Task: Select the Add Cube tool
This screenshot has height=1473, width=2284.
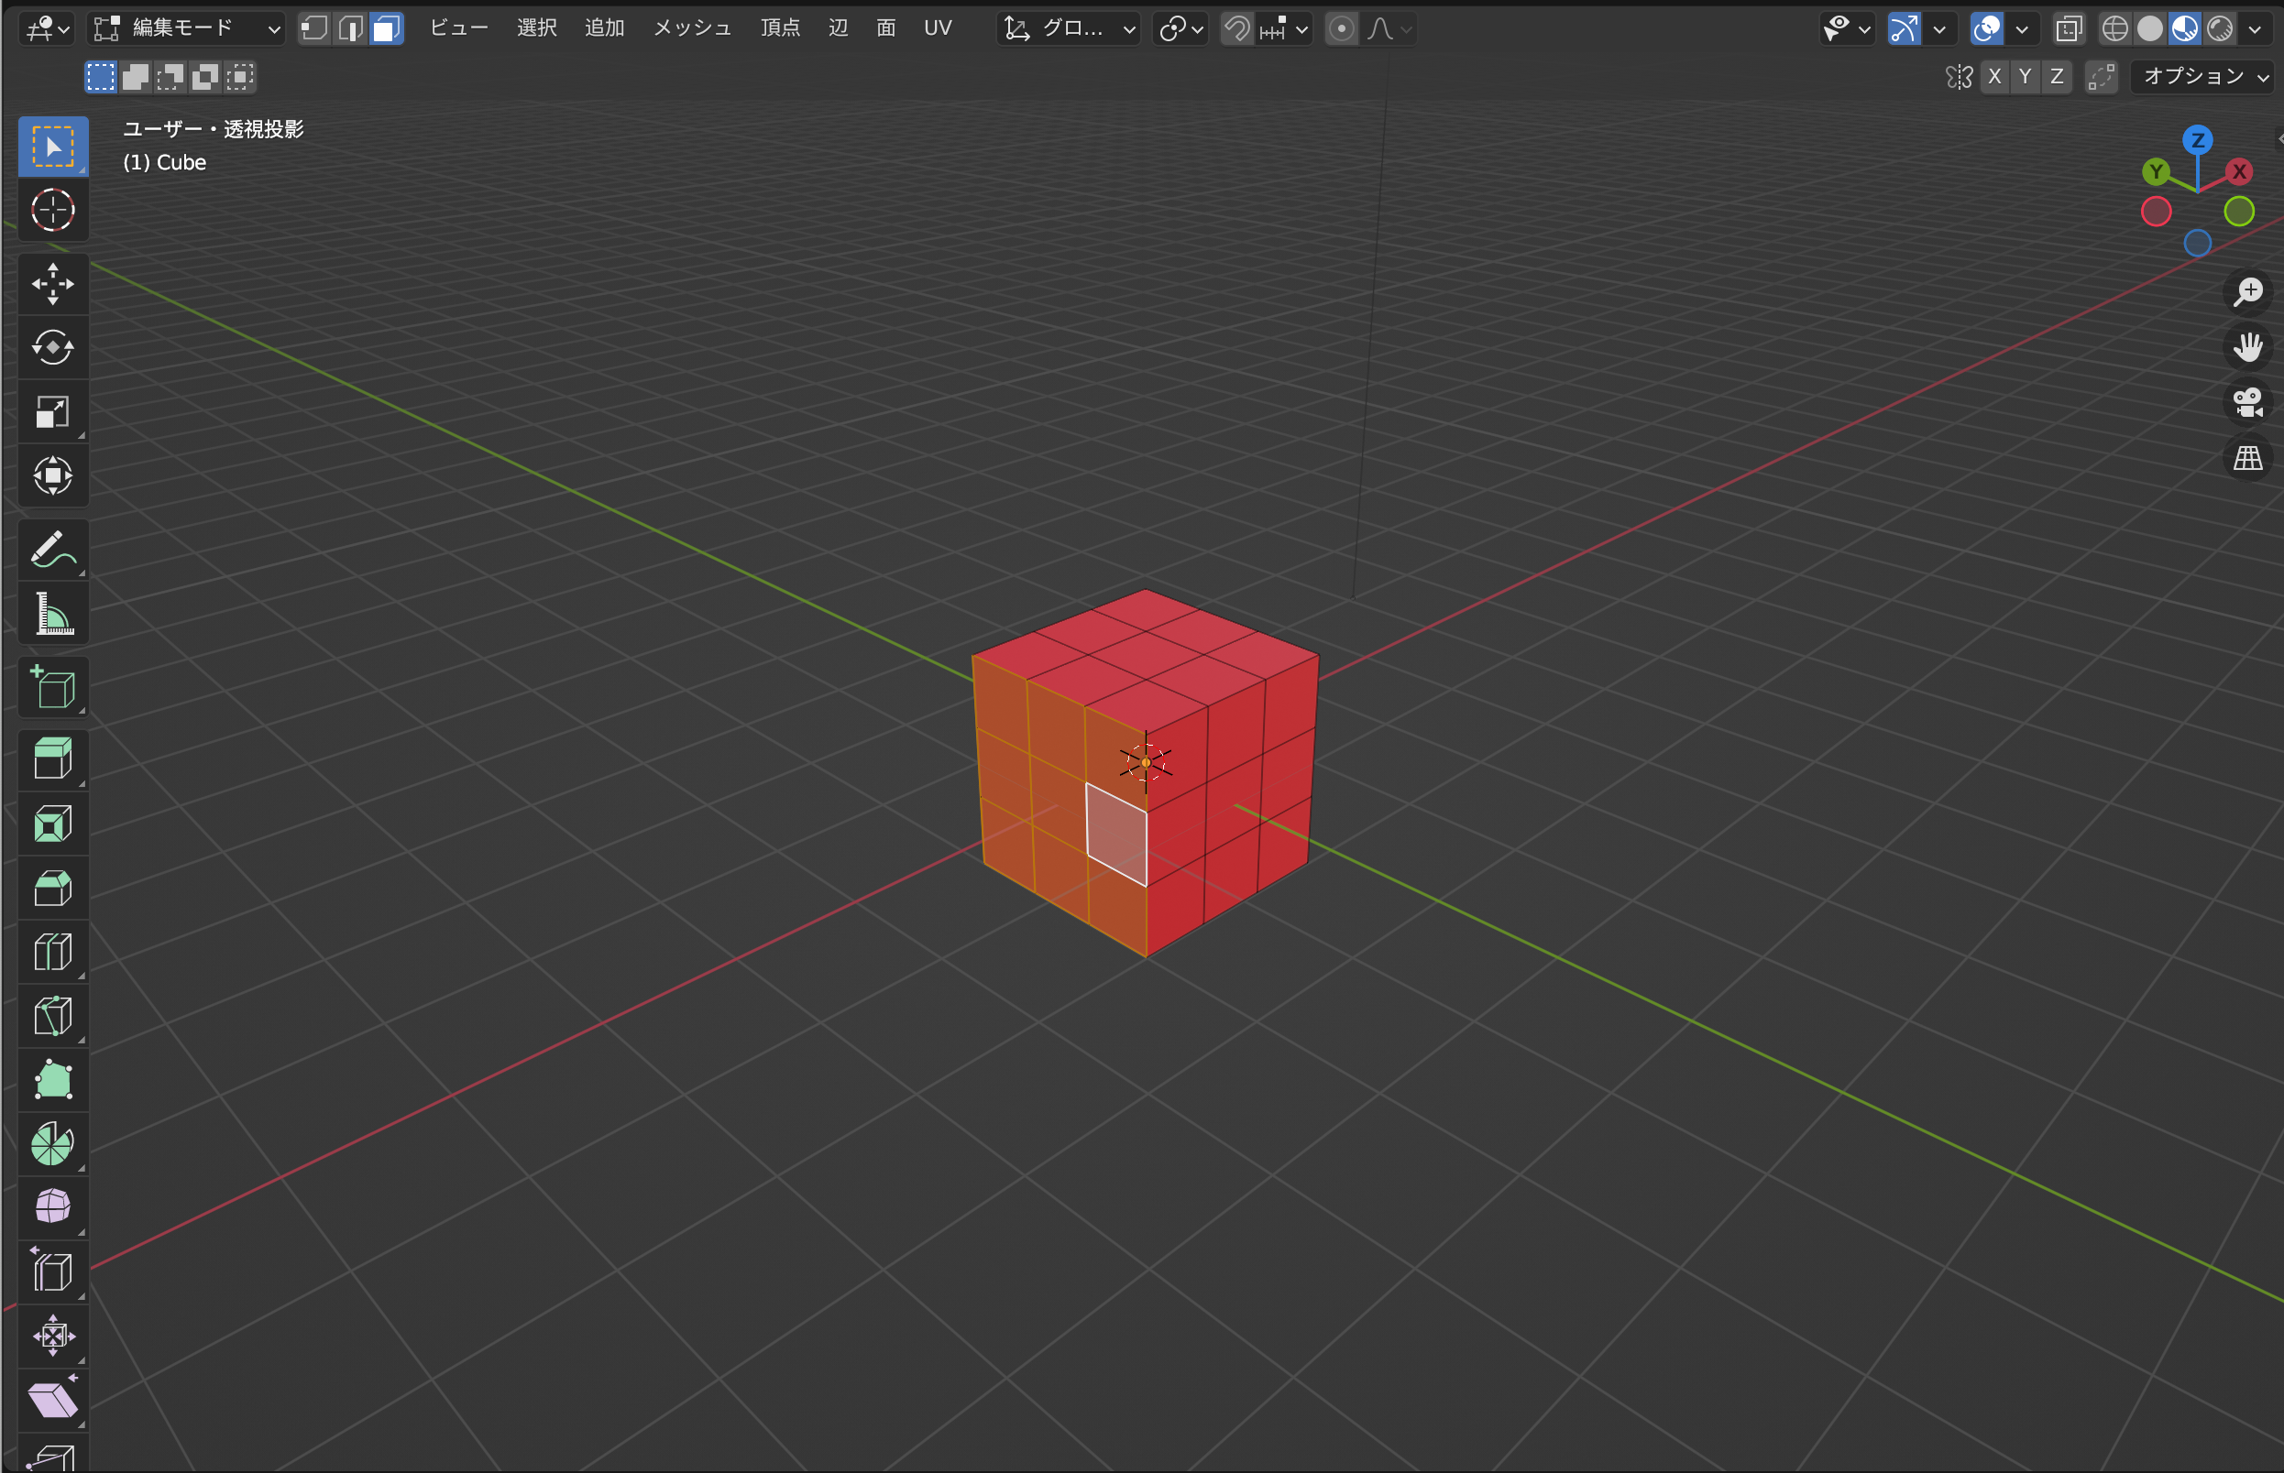Action: coord(52,687)
